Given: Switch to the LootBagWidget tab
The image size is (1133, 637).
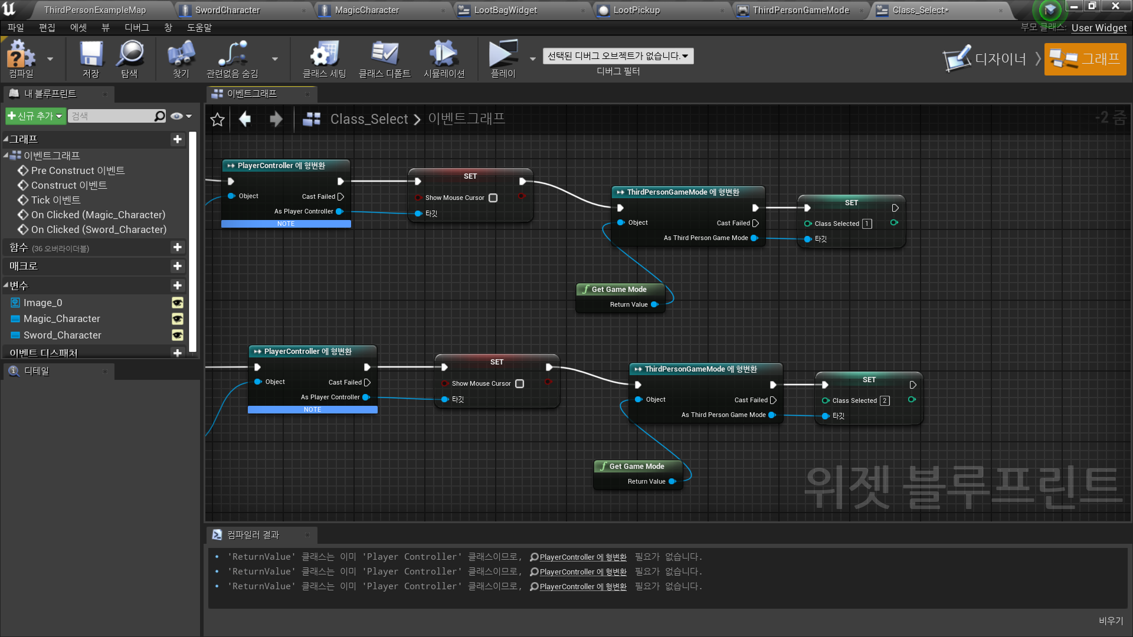Looking at the screenshot, I should (x=505, y=10).
